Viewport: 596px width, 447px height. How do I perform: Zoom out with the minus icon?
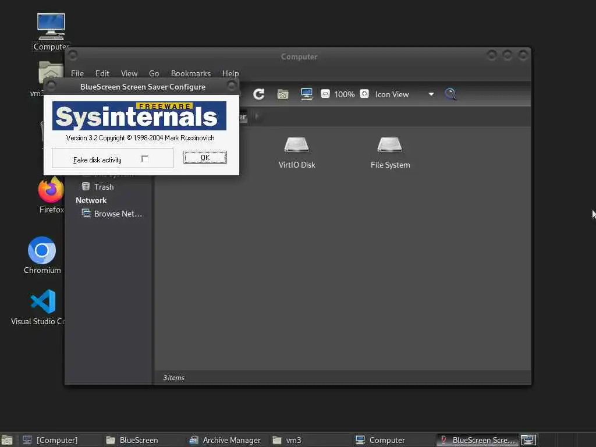click(x=325, y=94)
